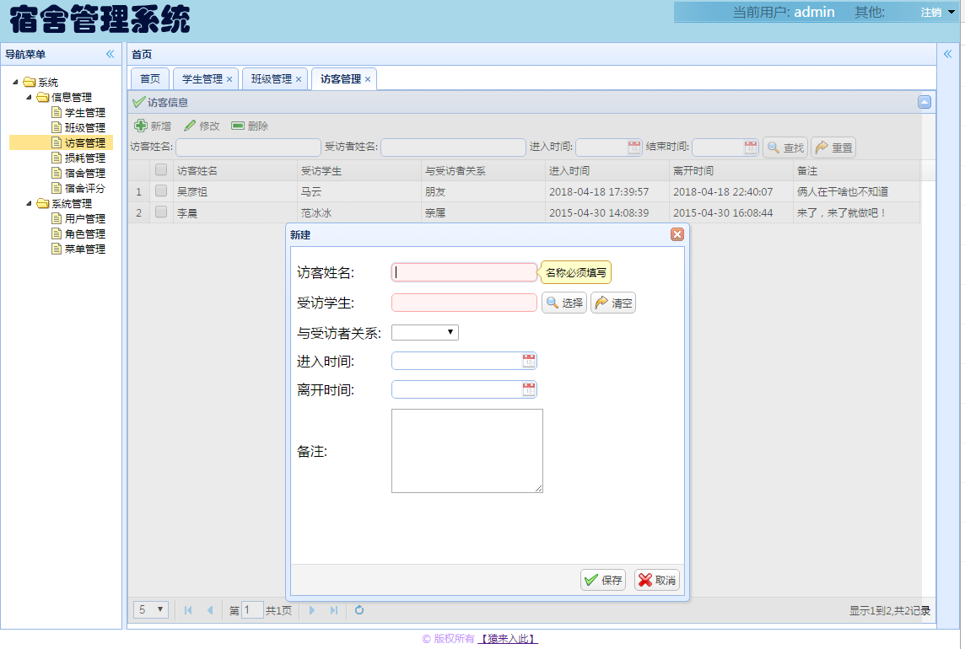Open 学生管理 in navigation tree

tap(85, 113)
